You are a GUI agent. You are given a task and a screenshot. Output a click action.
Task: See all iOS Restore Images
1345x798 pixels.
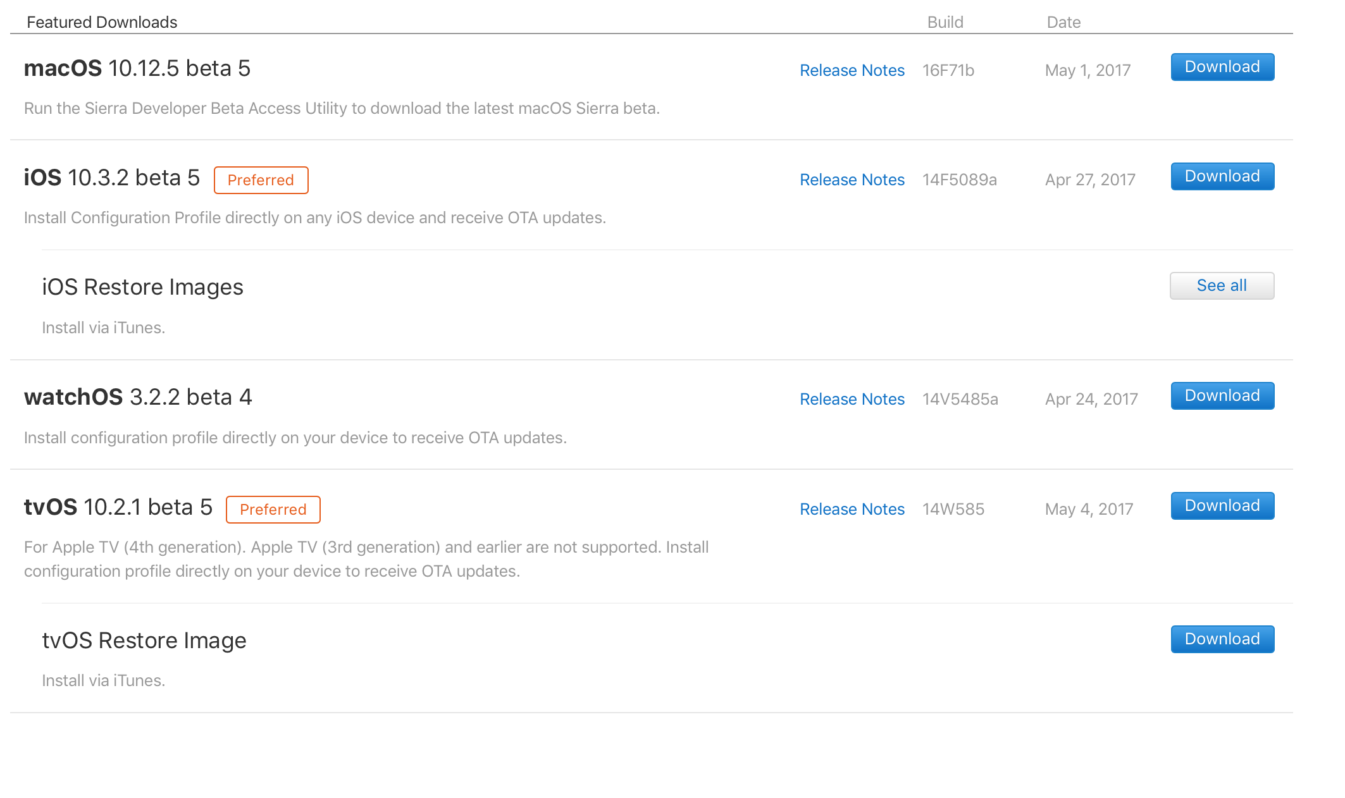1222,286
